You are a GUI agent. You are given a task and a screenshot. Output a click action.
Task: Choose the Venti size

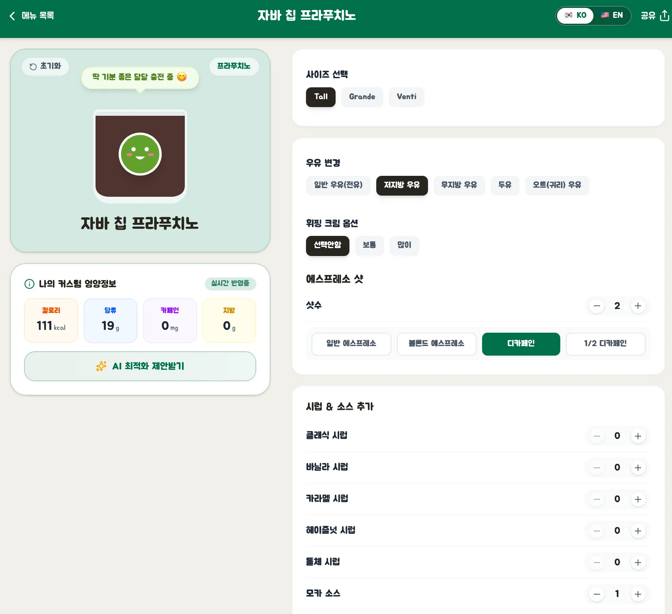point(407,97)
